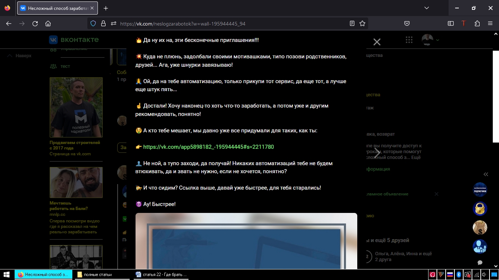Open the businessman with chart chat bubble
This screenshot has width=499, height=280.
tap(480, 246)
